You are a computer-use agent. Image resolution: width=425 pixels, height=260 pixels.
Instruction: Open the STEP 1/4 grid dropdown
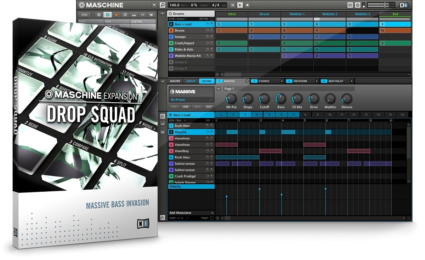(x=178, y=218)
